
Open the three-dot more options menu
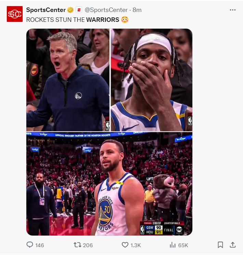click(x=233, y=10)
